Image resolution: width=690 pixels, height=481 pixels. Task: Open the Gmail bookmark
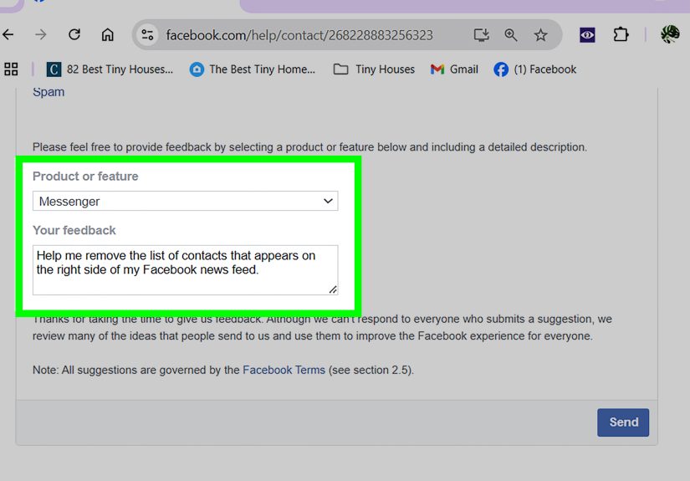click(454, 69)
